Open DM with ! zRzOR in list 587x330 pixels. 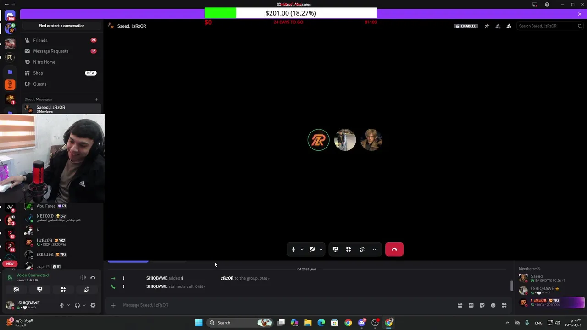[61, 242]
